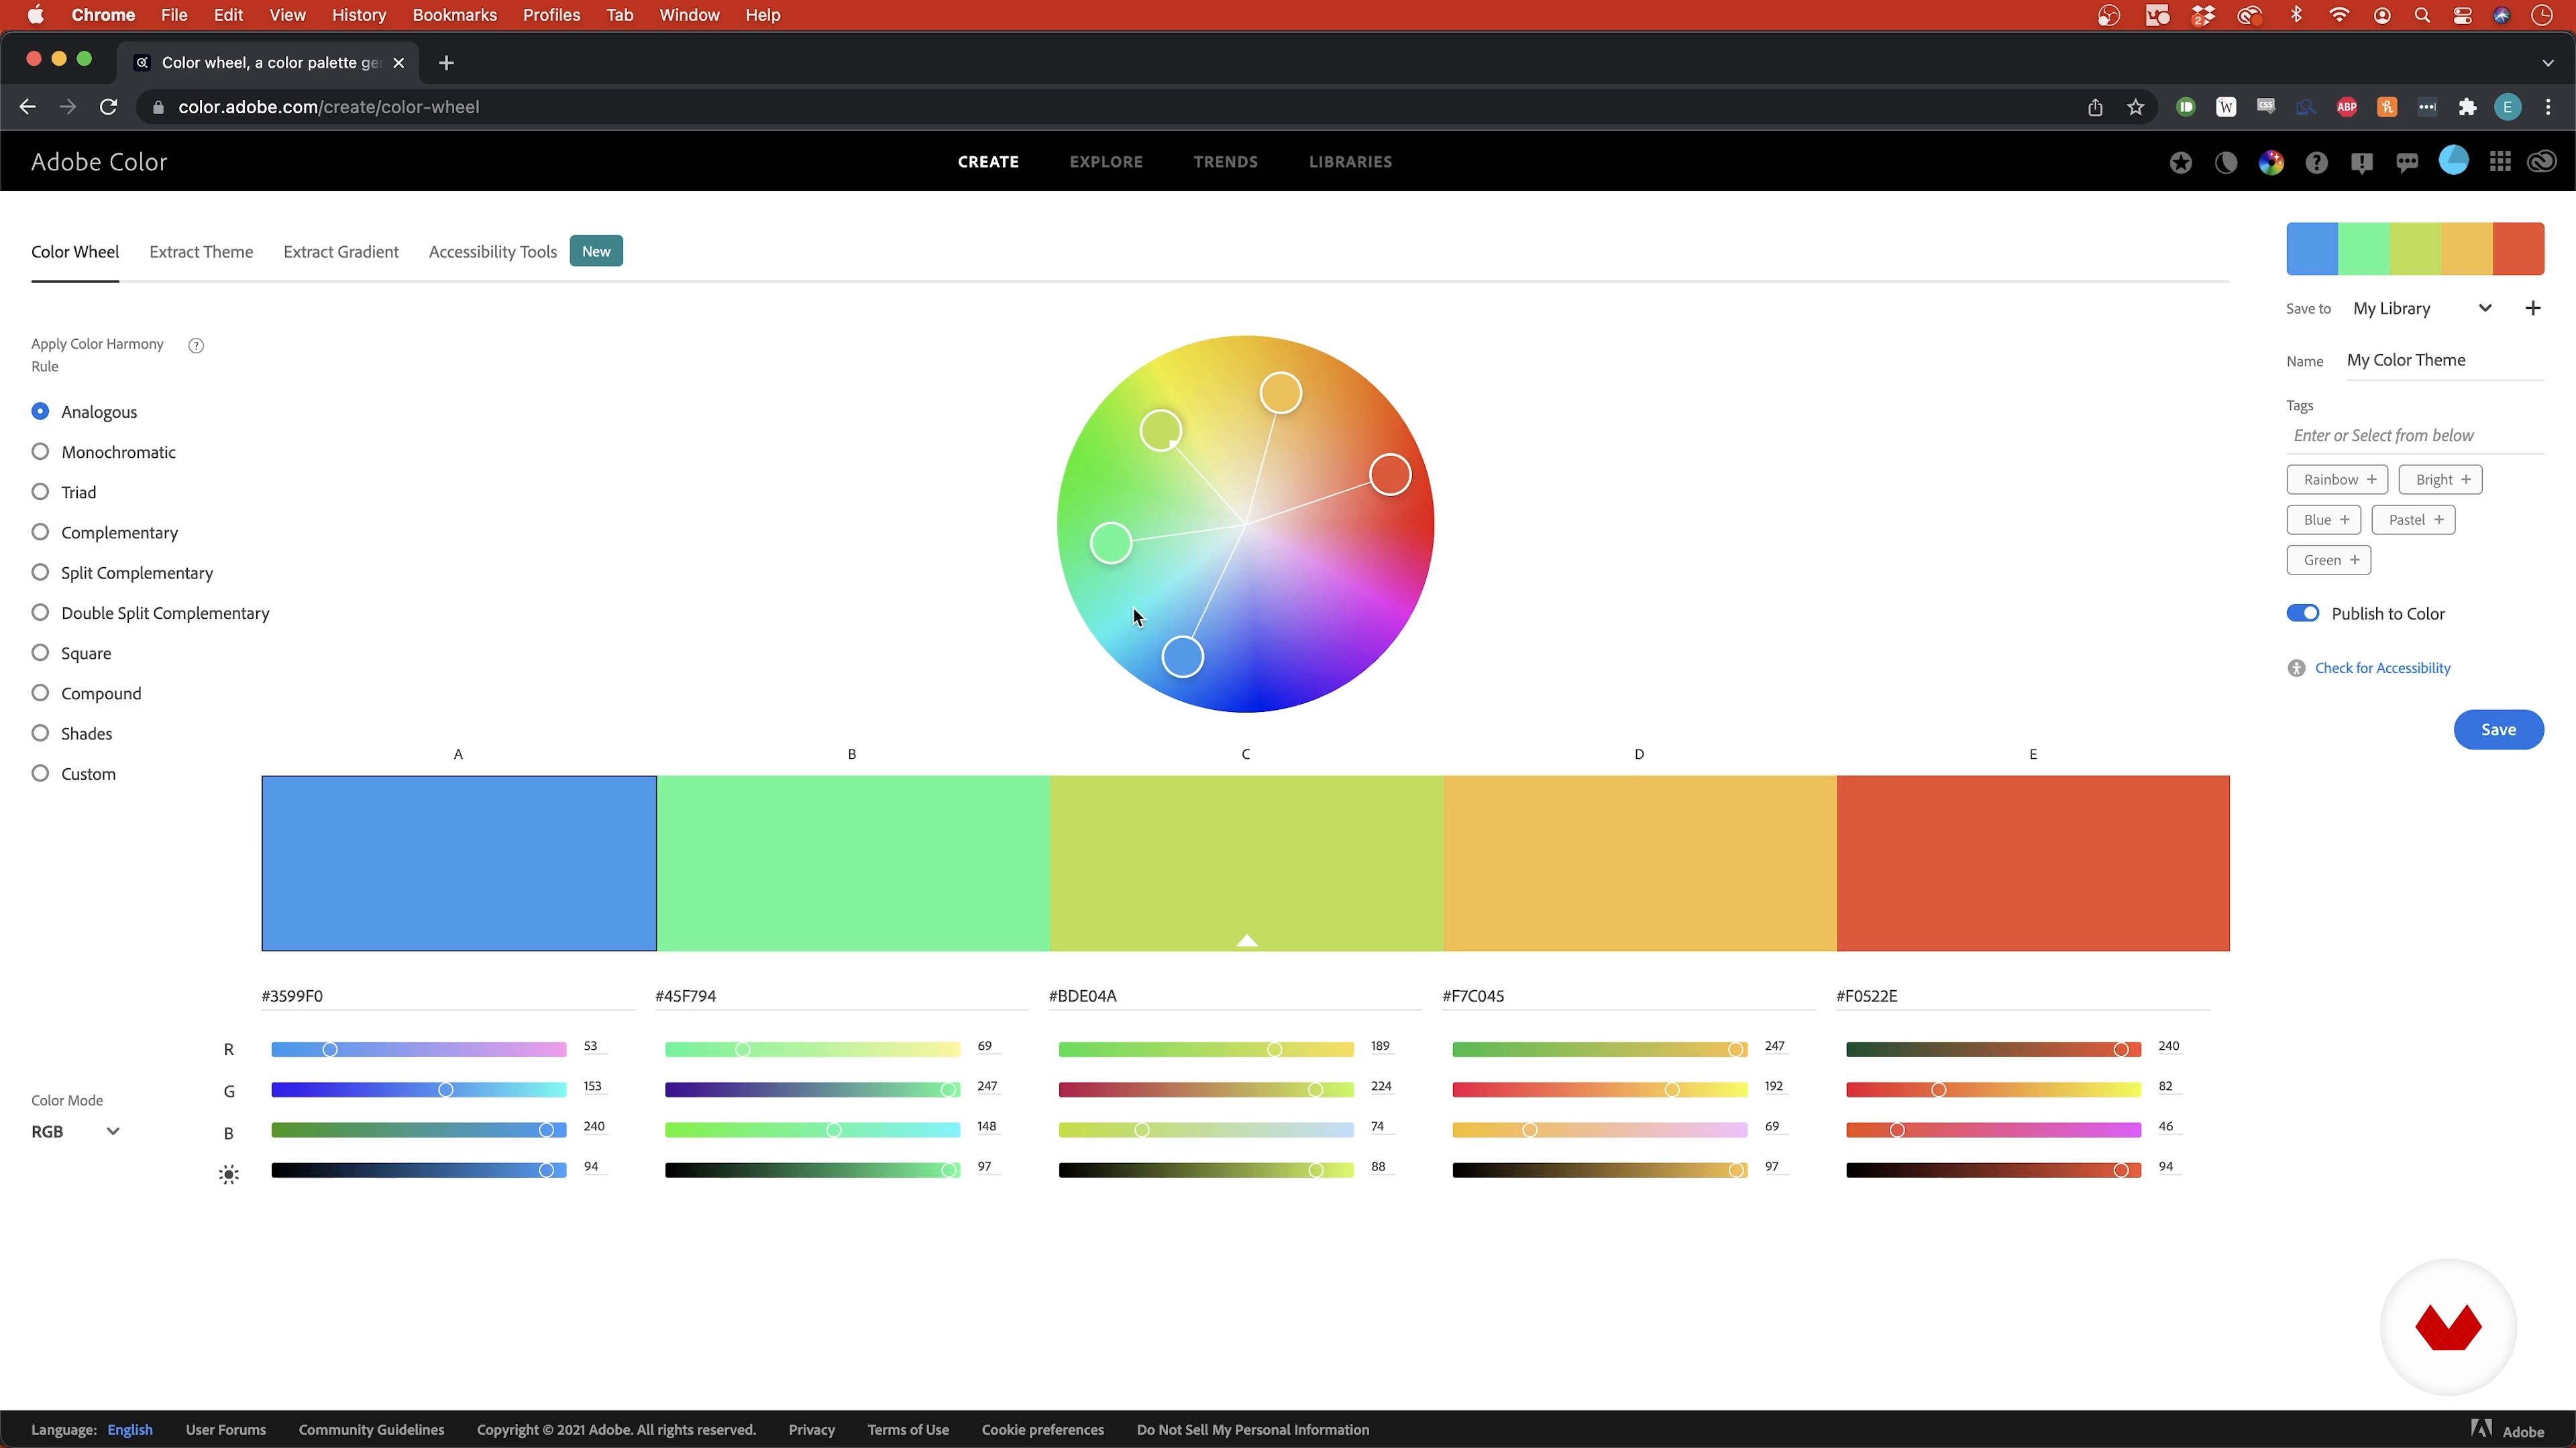
Task: Add the Bright tag
Action: click(2440, 480)
